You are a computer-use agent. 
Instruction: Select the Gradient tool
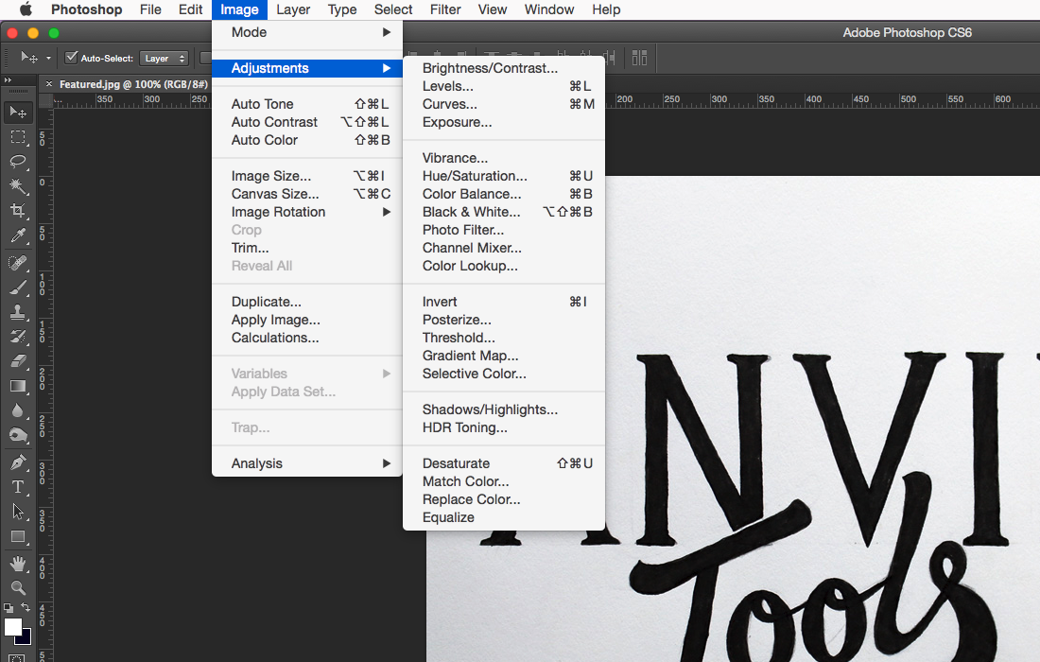tap(18, 386)
